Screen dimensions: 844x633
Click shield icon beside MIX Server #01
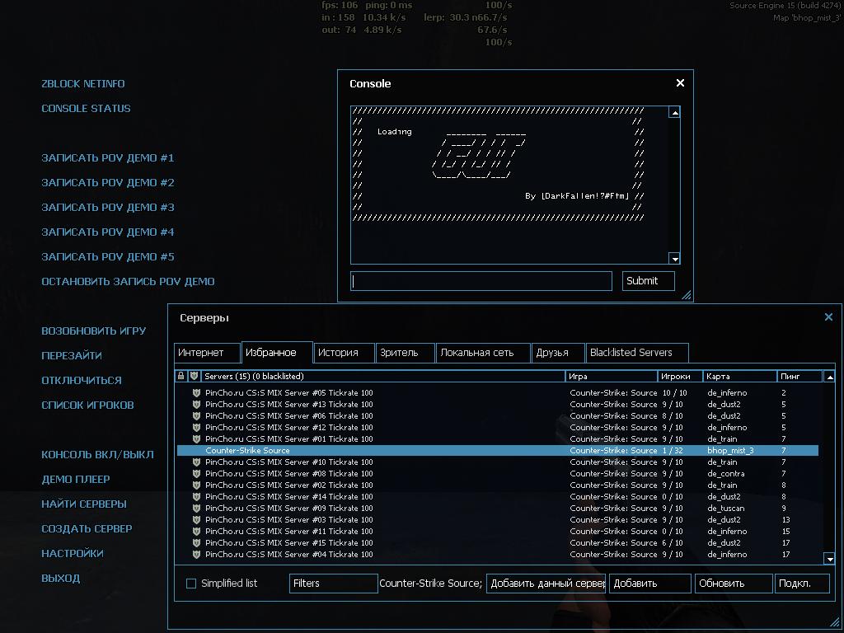[x=196, y=439]
